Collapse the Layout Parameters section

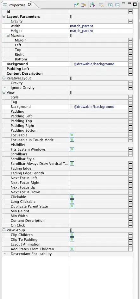pos(4,16)
